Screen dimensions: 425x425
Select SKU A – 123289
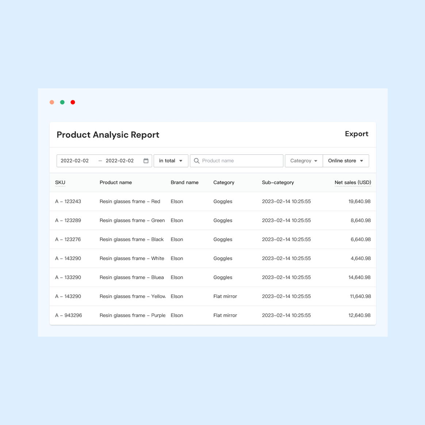pyautogui.click(x=68, y=221)
